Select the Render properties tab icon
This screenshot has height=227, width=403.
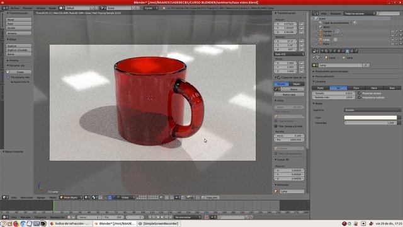[x=322, y=51]
